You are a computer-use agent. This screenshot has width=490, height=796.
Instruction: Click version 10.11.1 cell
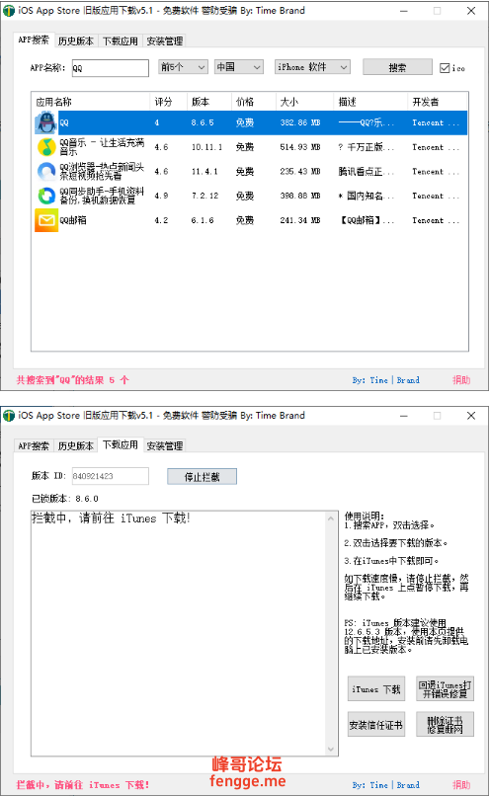tap(206, 147)
